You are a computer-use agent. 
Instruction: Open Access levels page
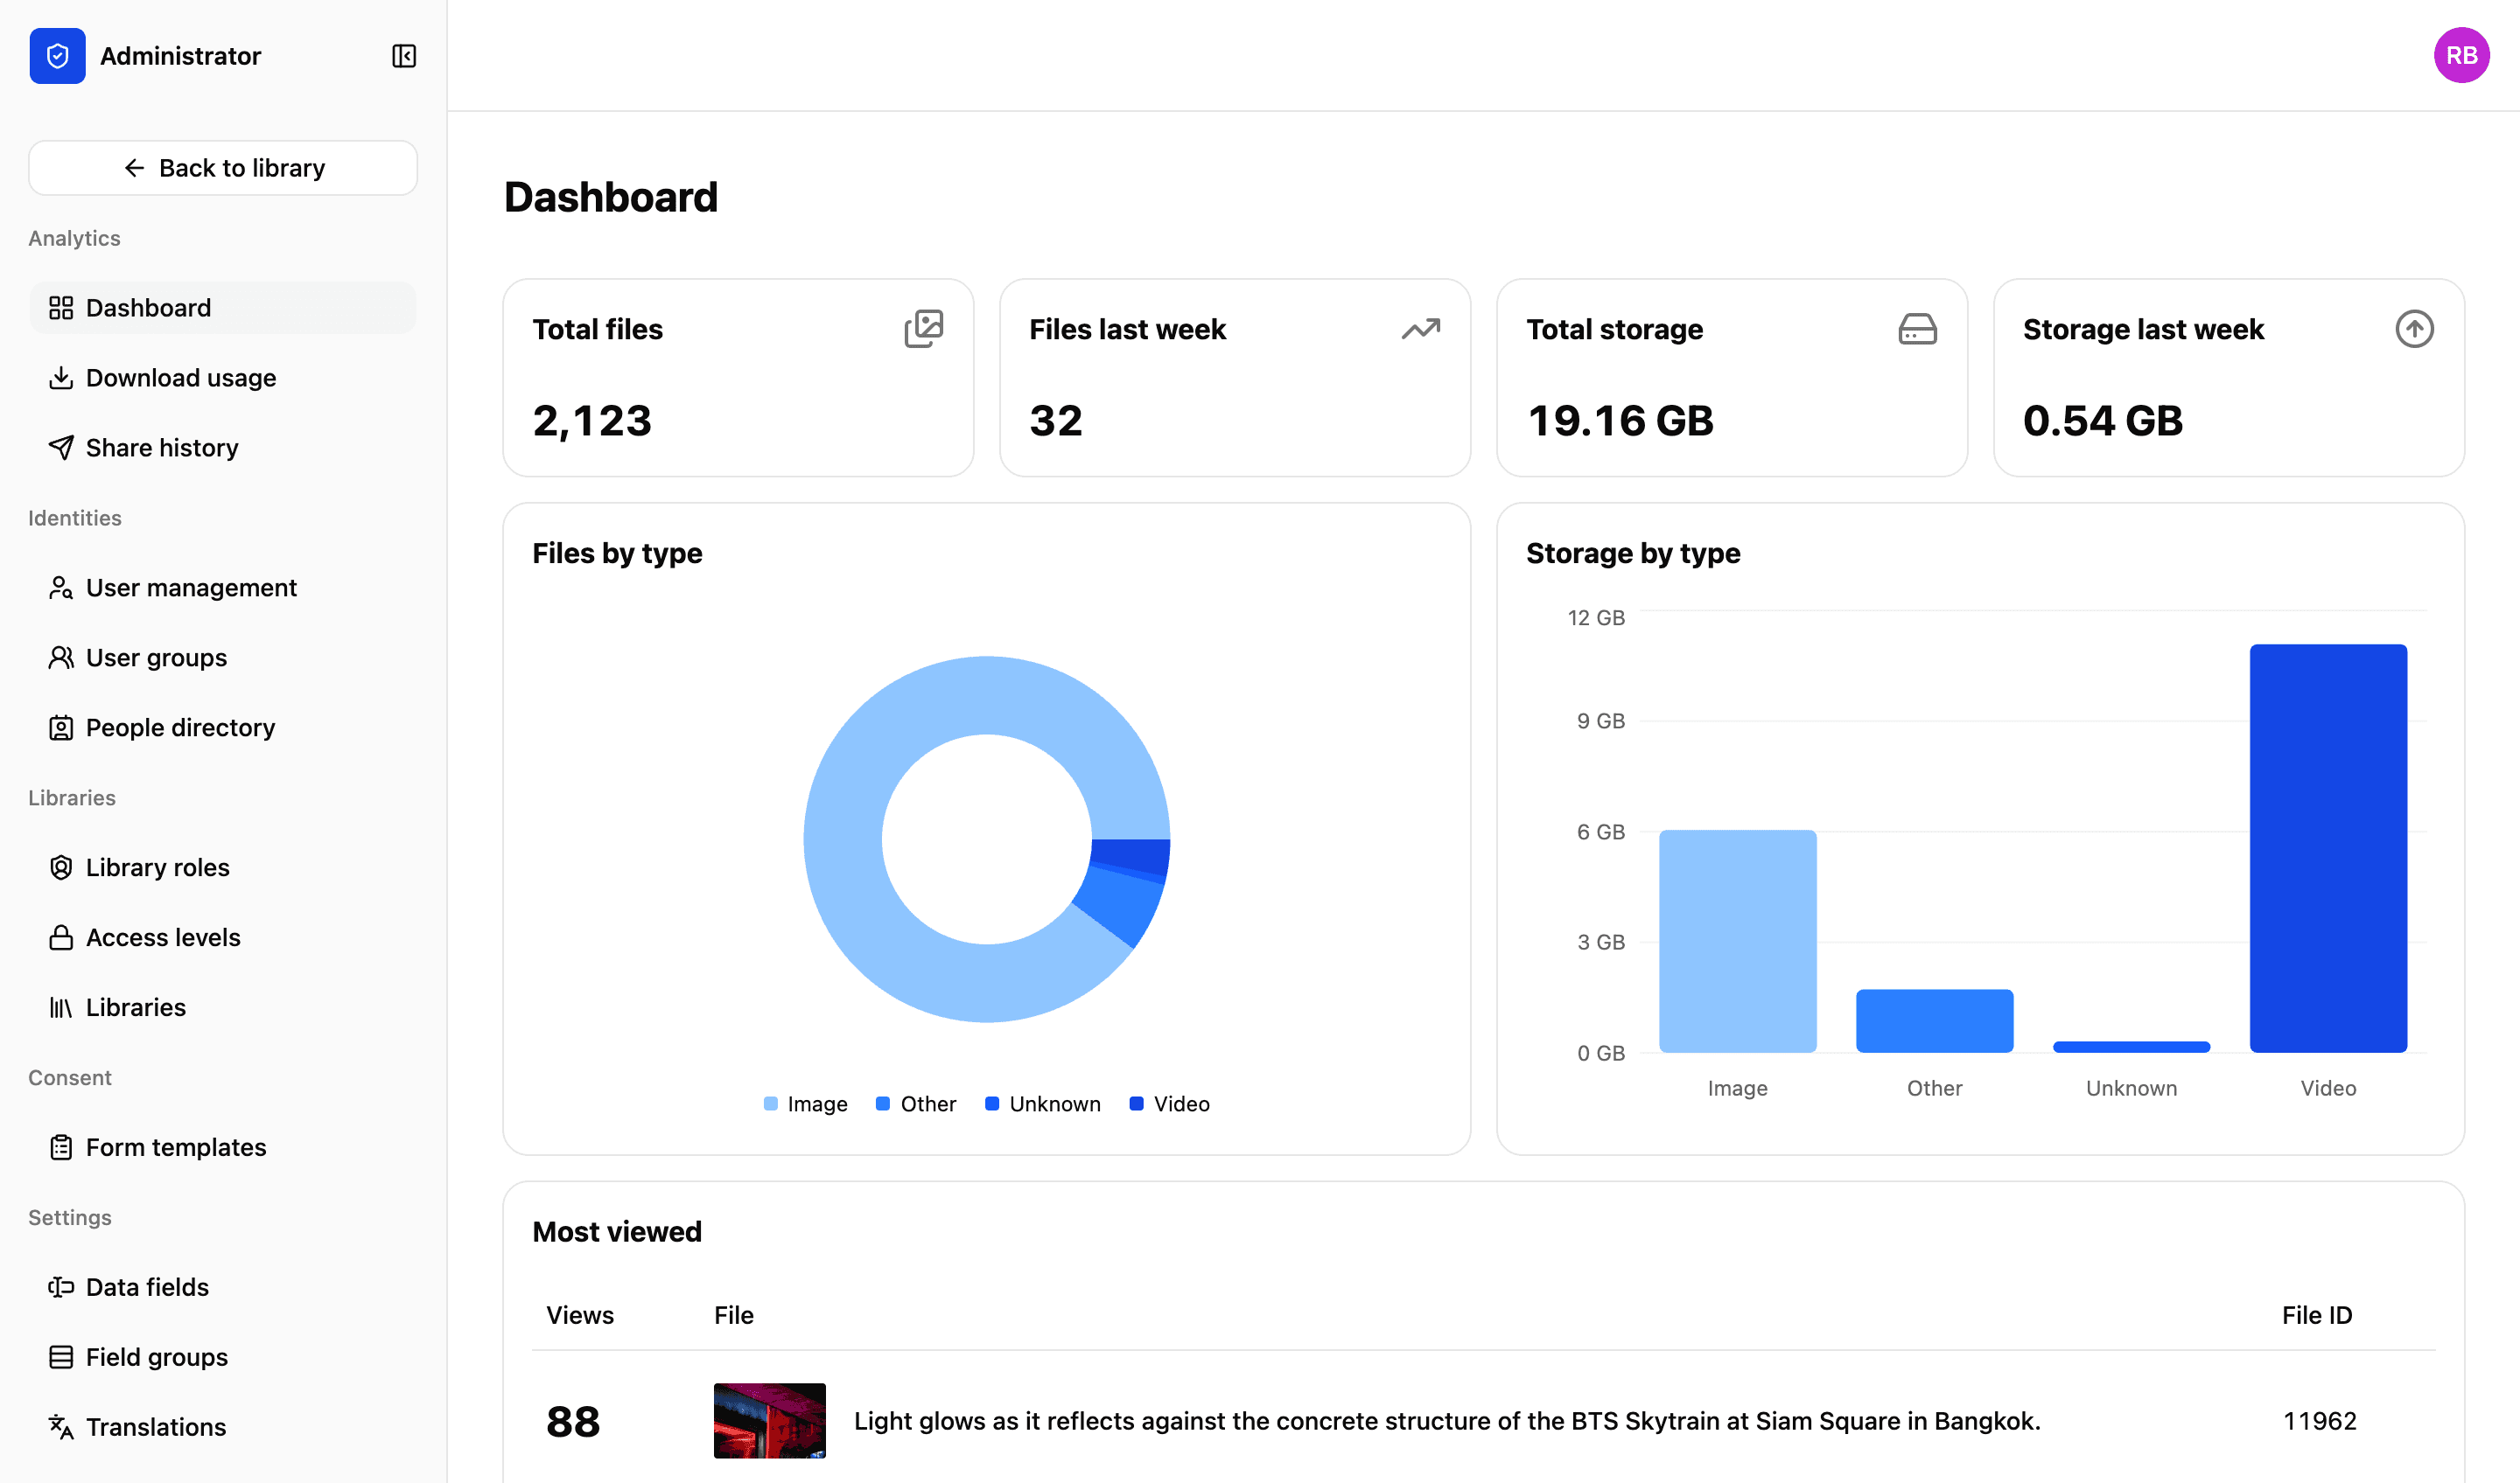[223, 937]
